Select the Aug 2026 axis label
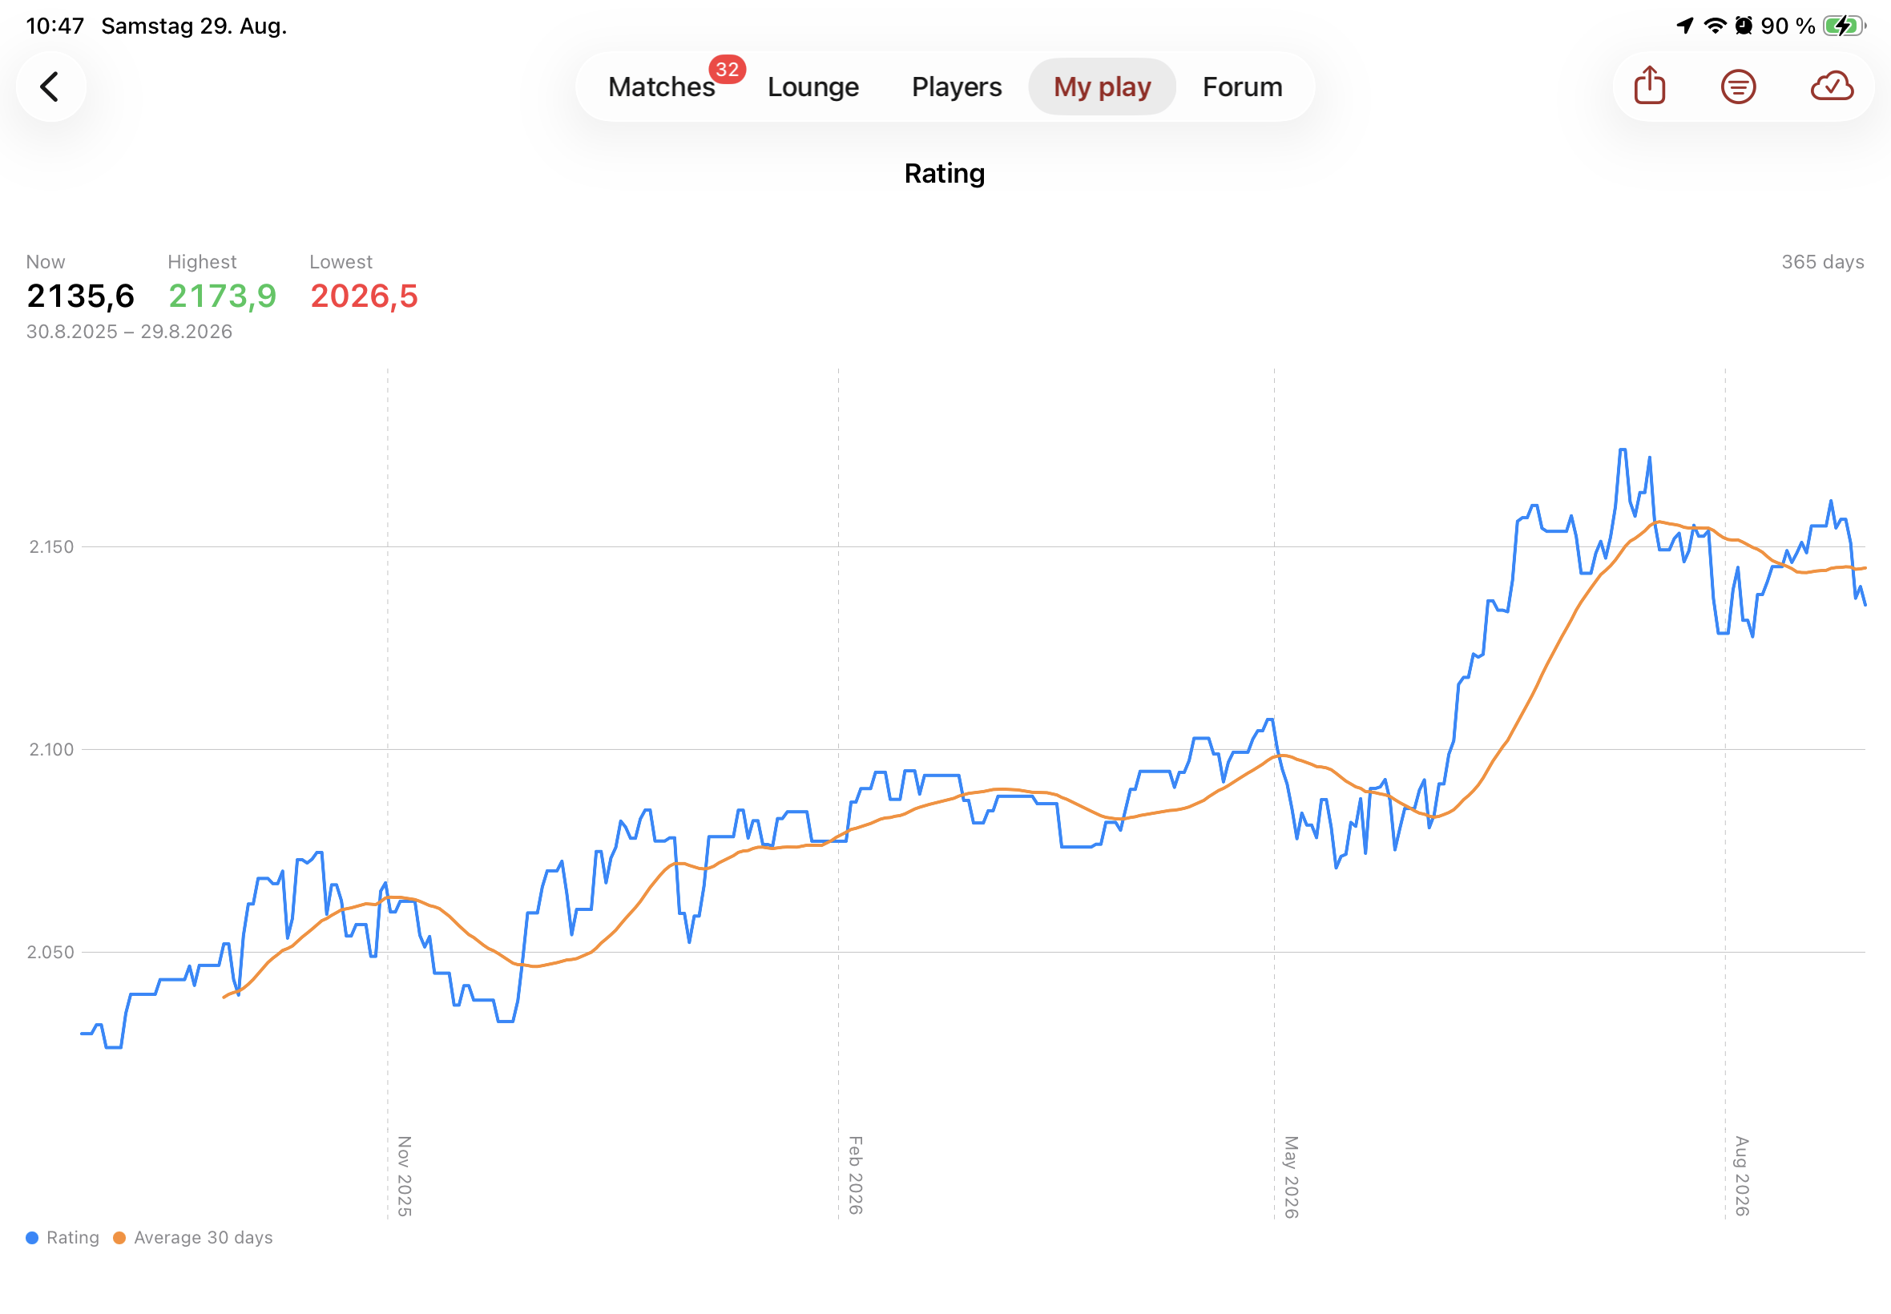 click(1742, 1175)
